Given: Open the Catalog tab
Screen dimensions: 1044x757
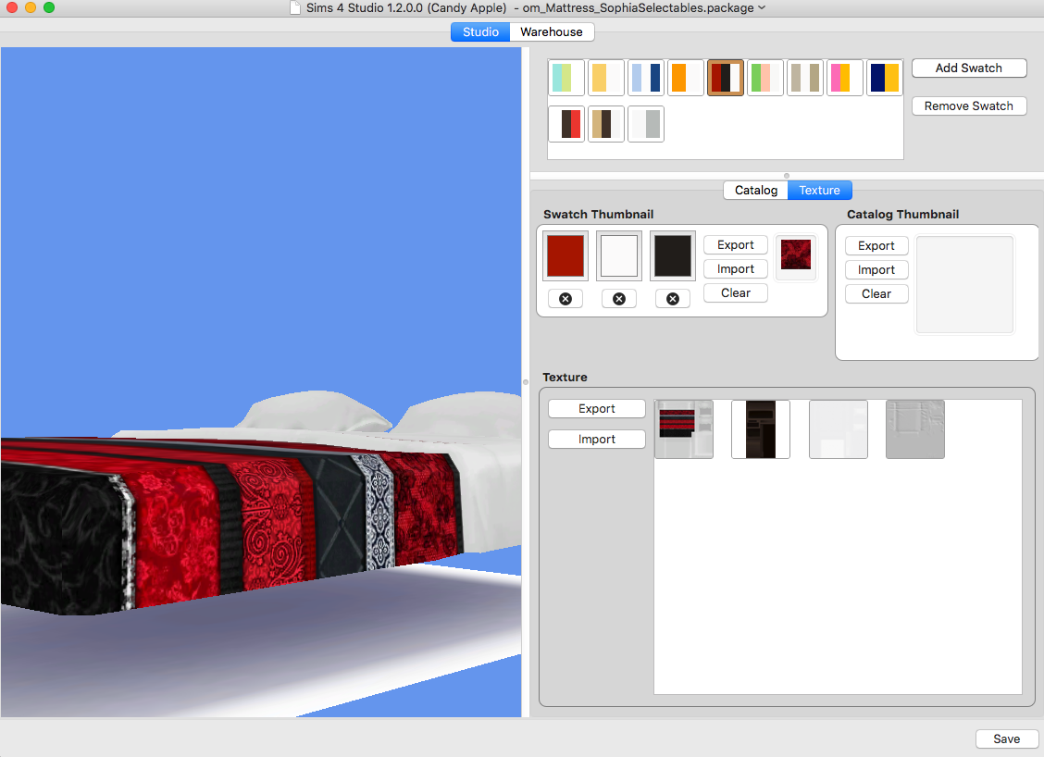Looking at the screenshot, I should 755,191.
